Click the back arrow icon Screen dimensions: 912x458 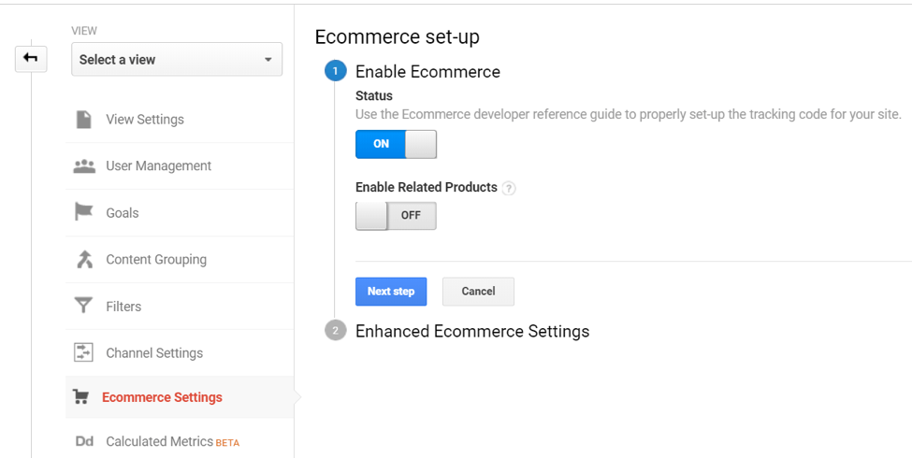click(30, 59)
